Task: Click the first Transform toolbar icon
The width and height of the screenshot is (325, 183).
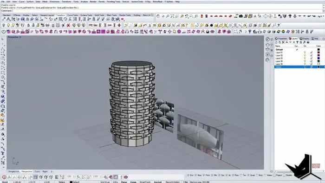Action: coord(4,19)
